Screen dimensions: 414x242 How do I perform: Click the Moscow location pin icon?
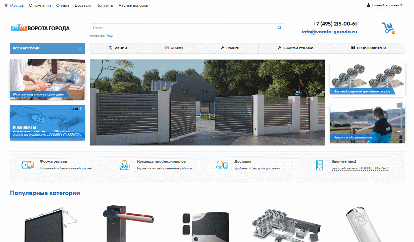[x=6, y=5]
